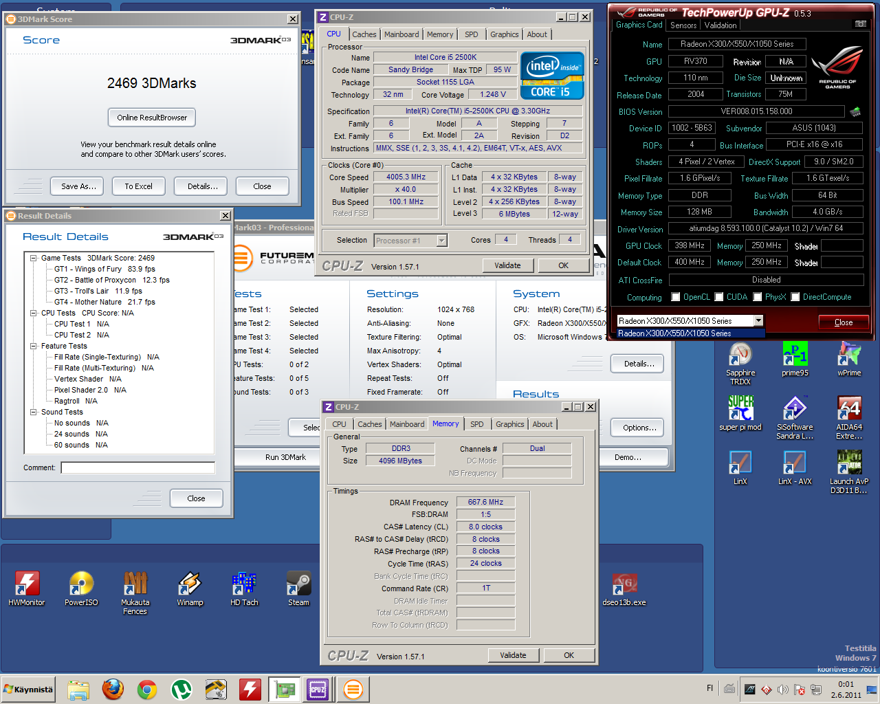Click OK in lower CPU-Z window

click(x=569, y=655)
